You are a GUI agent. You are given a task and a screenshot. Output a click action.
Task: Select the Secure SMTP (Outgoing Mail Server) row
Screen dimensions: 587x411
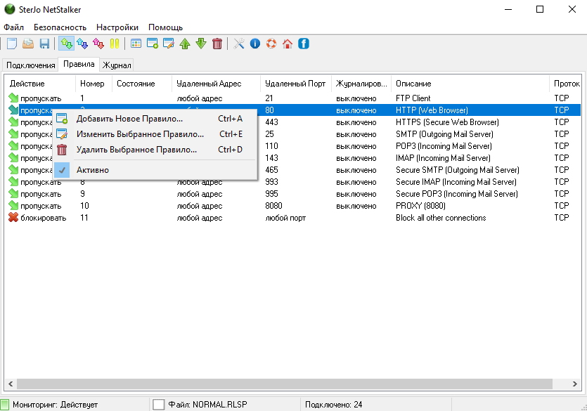pos(294,170)
